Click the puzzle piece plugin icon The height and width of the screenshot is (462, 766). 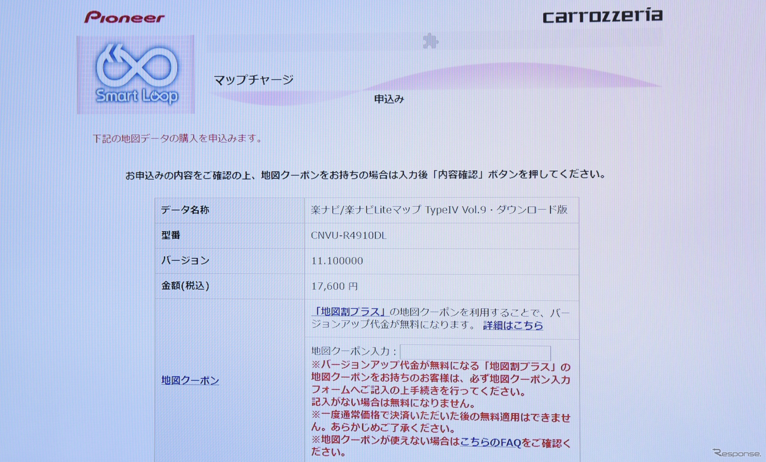pyautogui.click(x=430, y=41)
